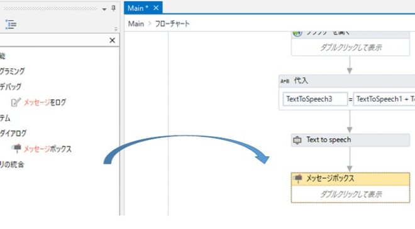Click the TextToSpeech1 expression field

coord(384,99)
